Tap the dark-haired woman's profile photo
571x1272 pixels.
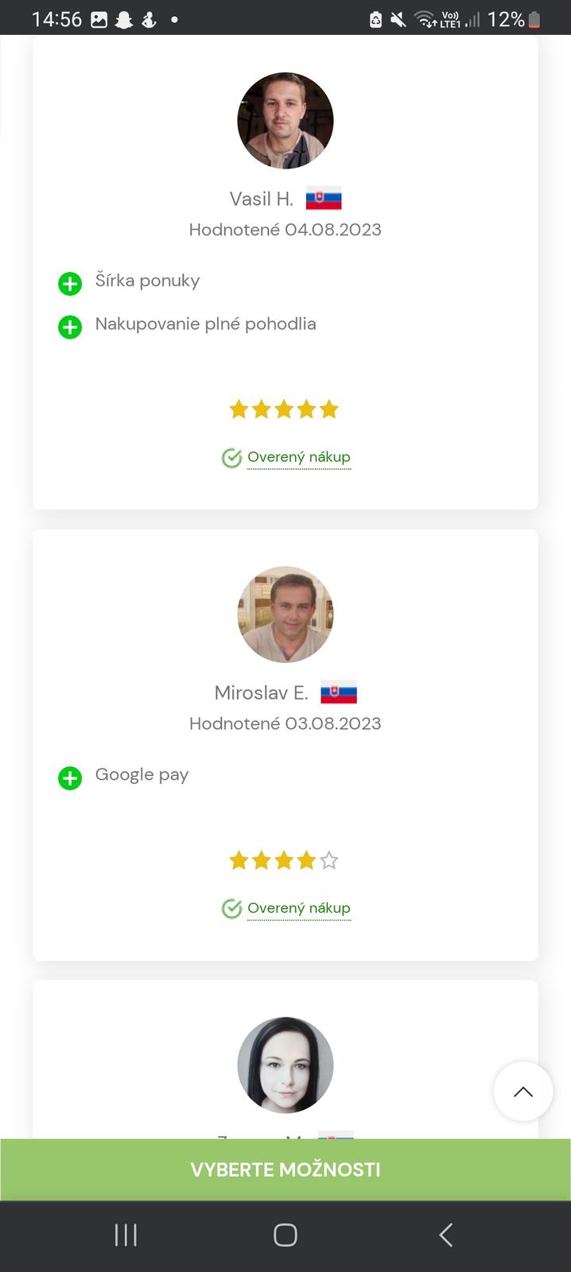click(285, 1065)
